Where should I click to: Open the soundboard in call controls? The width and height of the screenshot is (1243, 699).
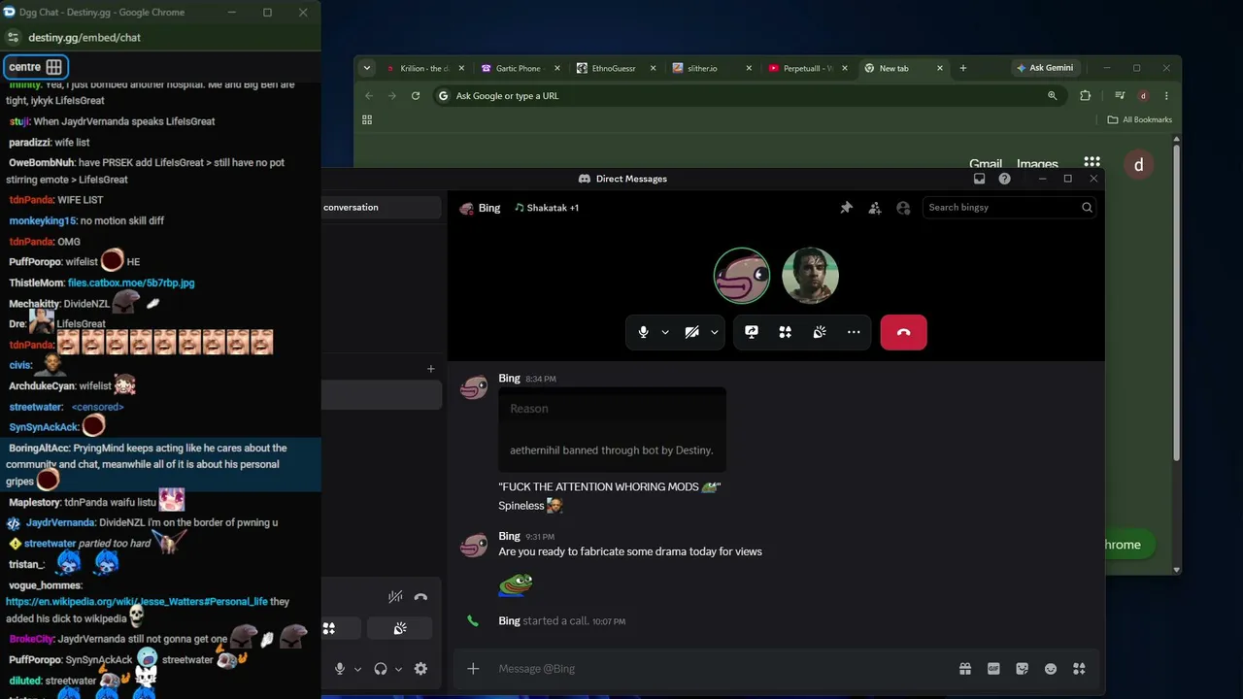click(x=820, y=332)
